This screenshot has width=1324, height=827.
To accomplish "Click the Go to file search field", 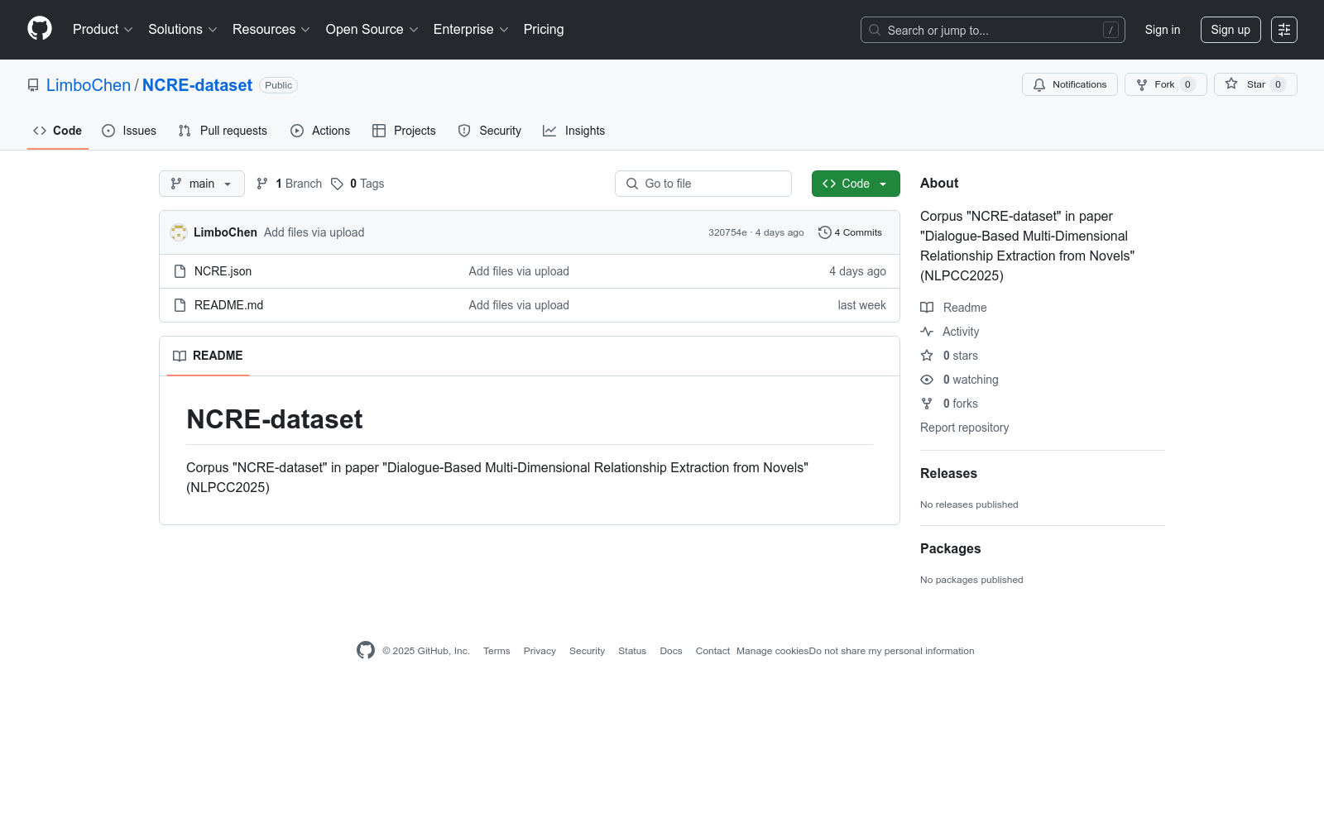I will click(703, 184).
